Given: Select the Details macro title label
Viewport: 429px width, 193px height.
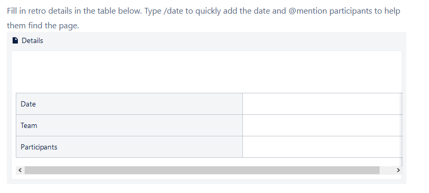Looking at the screenshot, I should click(x=32, y=40).
